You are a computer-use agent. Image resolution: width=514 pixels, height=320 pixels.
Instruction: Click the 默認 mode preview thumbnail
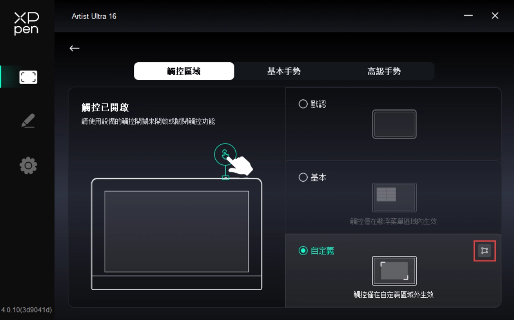394,124
